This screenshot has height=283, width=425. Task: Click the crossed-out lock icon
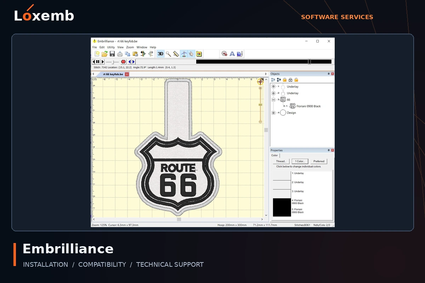point(290,80)
